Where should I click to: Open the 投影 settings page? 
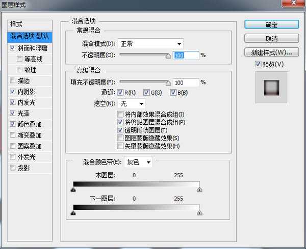(x=23, y=168)
